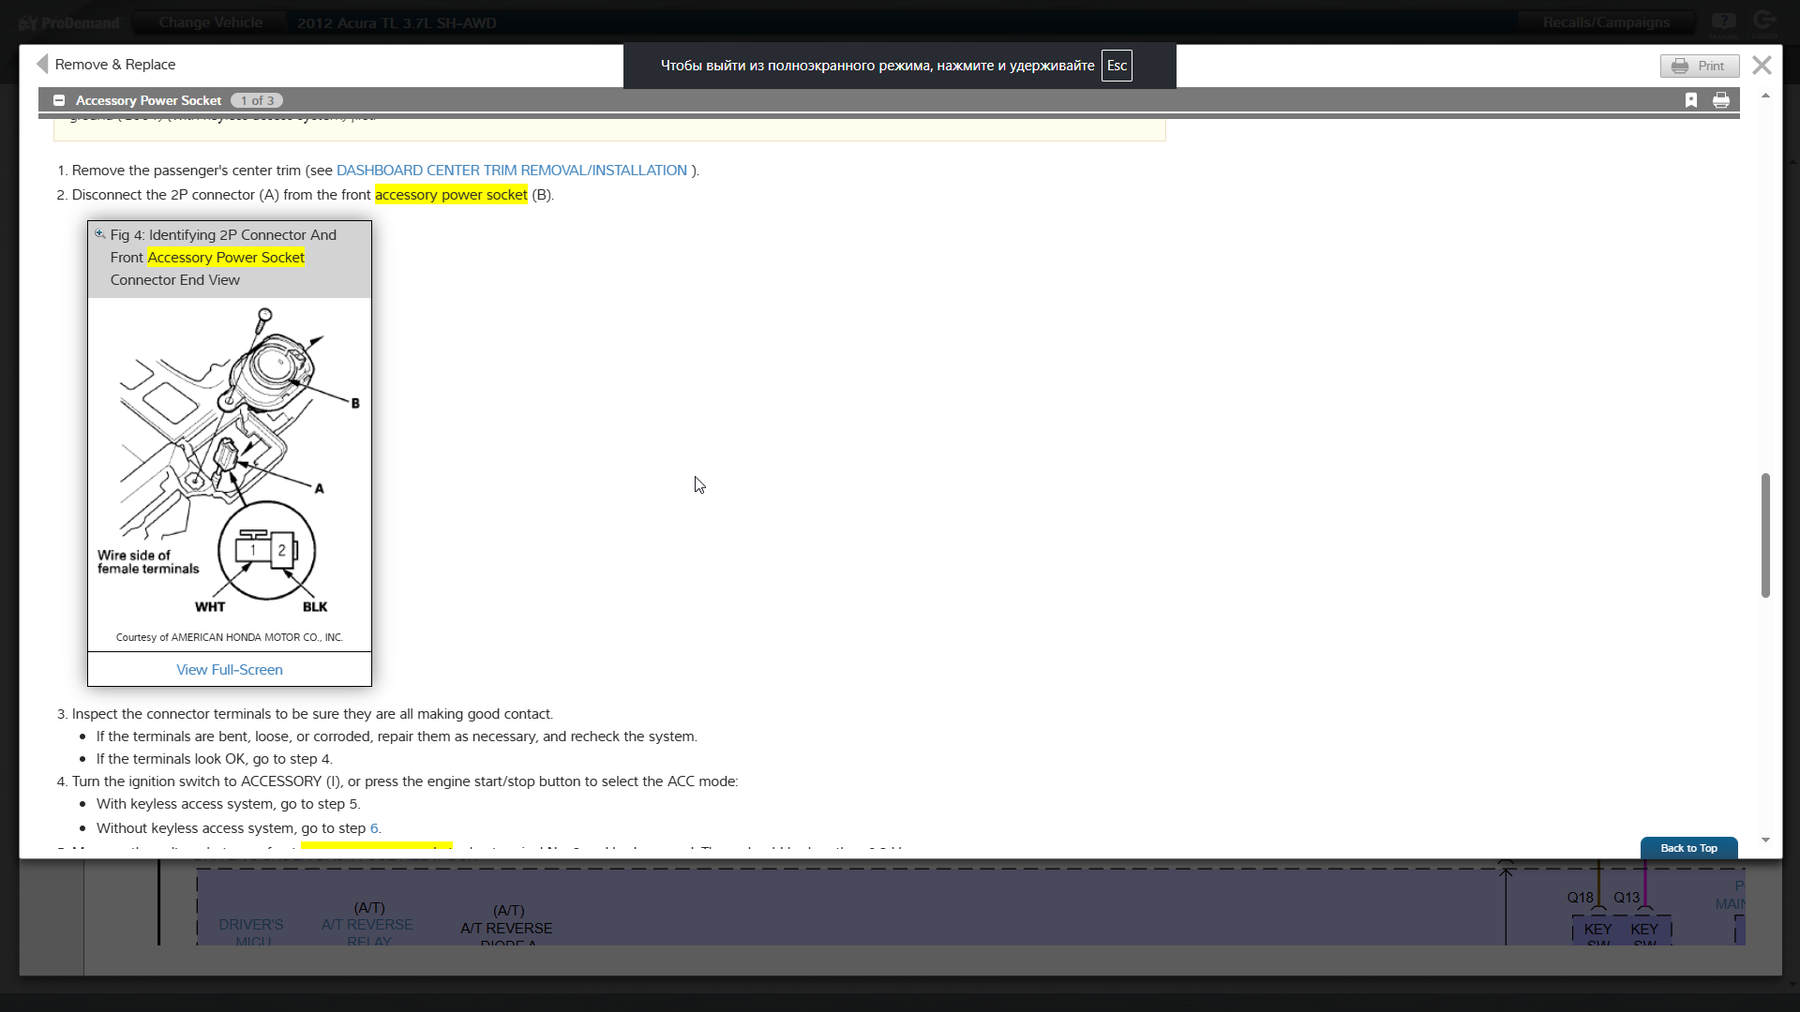Open View Full-Screen for the figure
1800x1012 pixels.
230,670
